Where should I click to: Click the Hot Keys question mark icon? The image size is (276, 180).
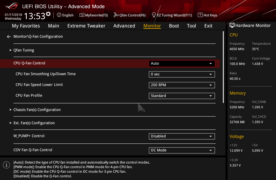(200, 15)
